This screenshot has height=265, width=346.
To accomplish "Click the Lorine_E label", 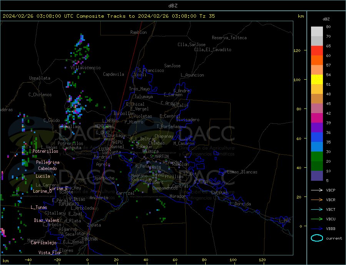I will 59,188.
